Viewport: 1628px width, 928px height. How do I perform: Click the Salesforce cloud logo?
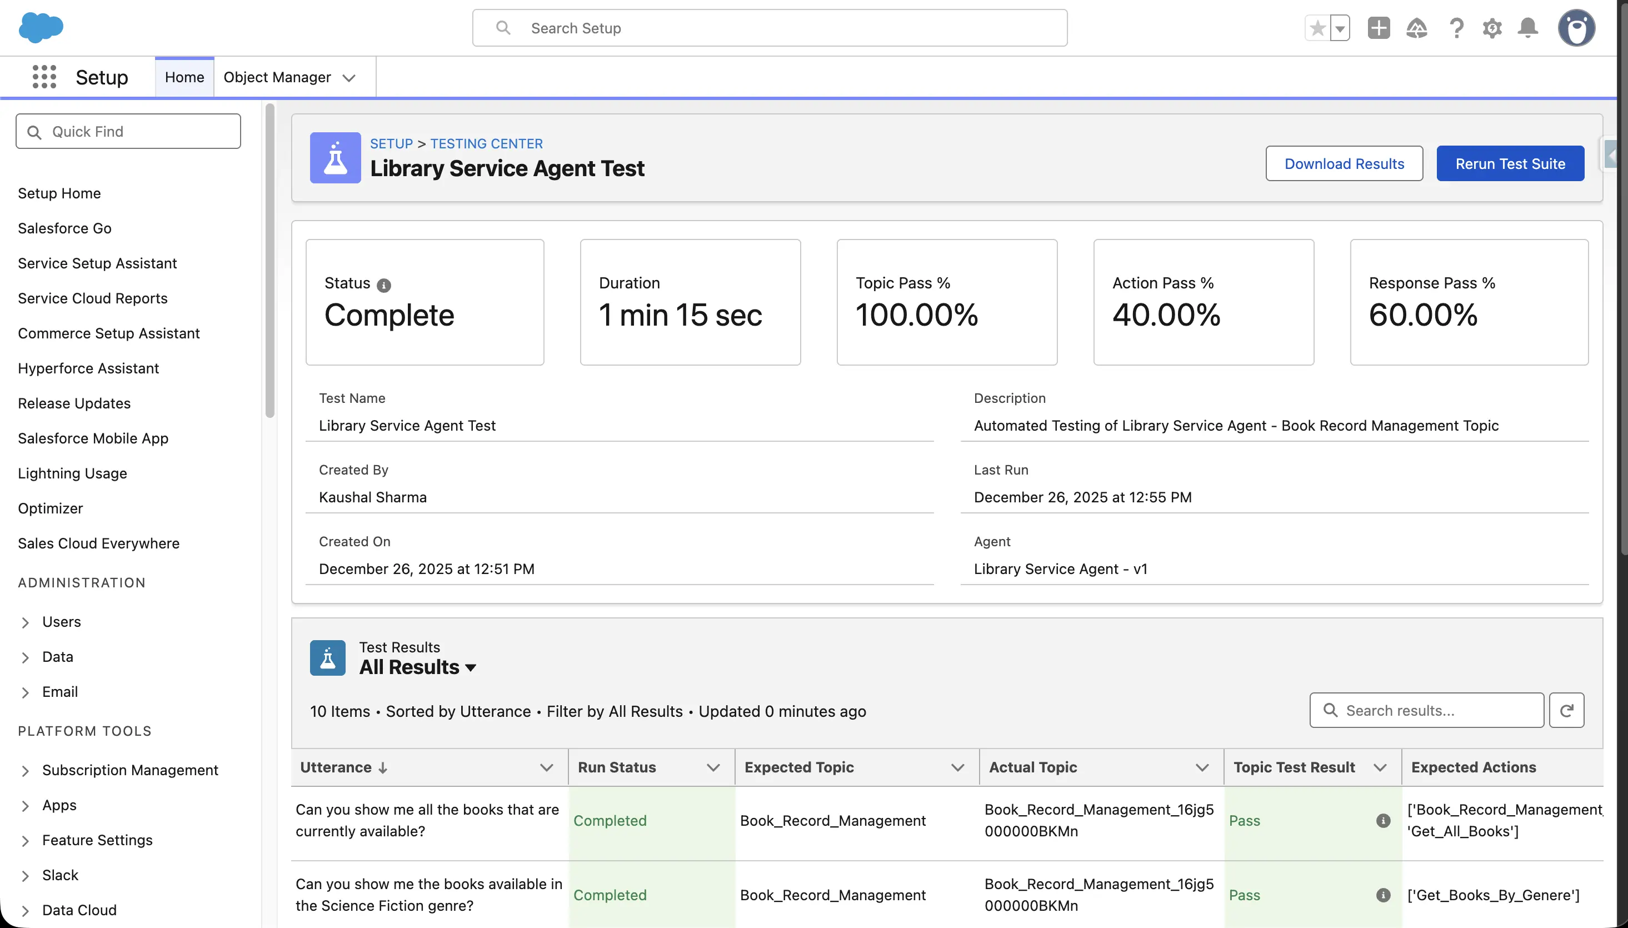click(41, 28)
